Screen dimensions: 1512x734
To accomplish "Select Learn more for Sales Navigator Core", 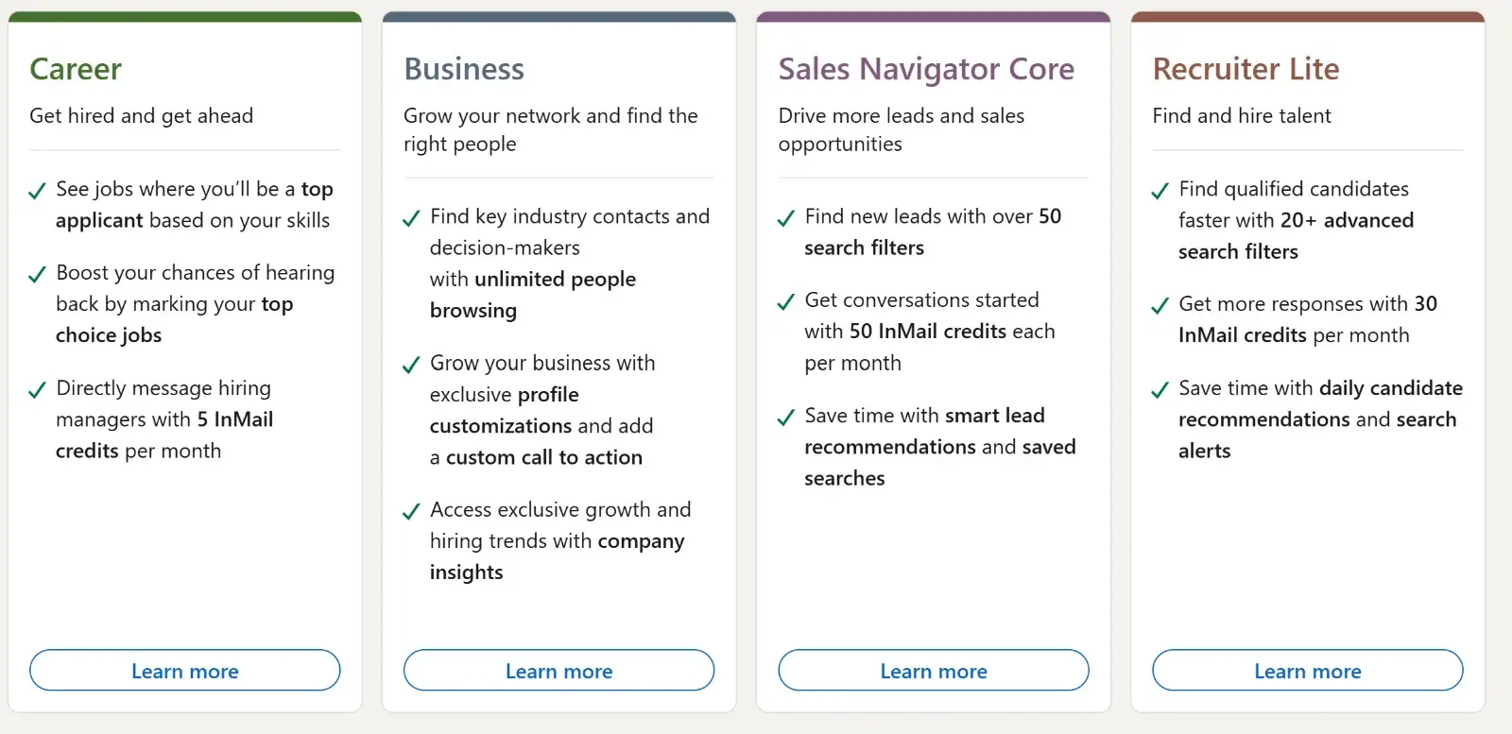I will [x=933, y=671].
